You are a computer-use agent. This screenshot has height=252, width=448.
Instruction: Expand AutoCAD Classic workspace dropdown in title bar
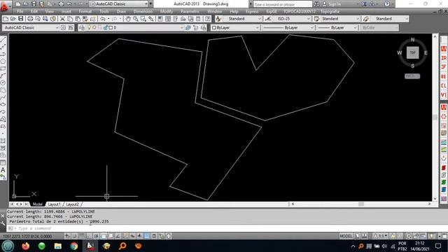point(146,4)
